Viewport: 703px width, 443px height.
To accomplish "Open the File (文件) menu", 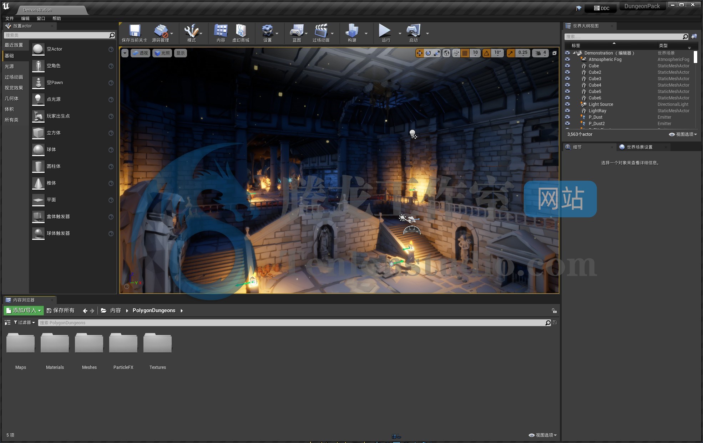I will [x=10, y=19].
